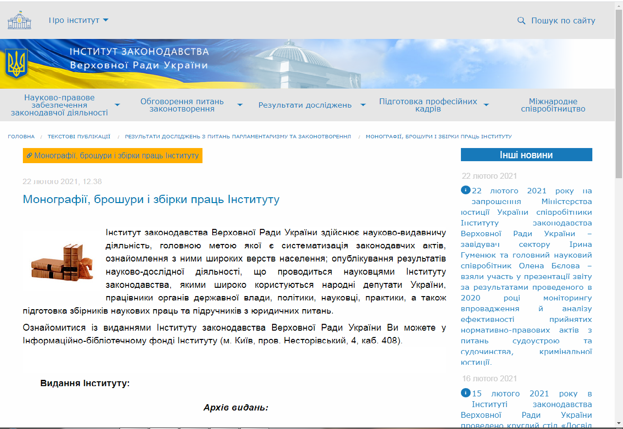This screenshot has height=429, width=623.
Task: Go to ГОЛОВНА breadcrumb link
Action: [21, 137]
